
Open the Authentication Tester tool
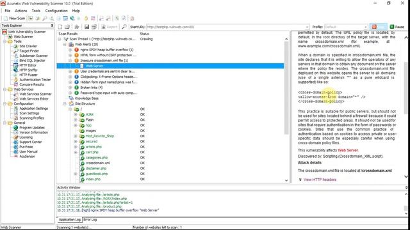click(x=35, y=79)
